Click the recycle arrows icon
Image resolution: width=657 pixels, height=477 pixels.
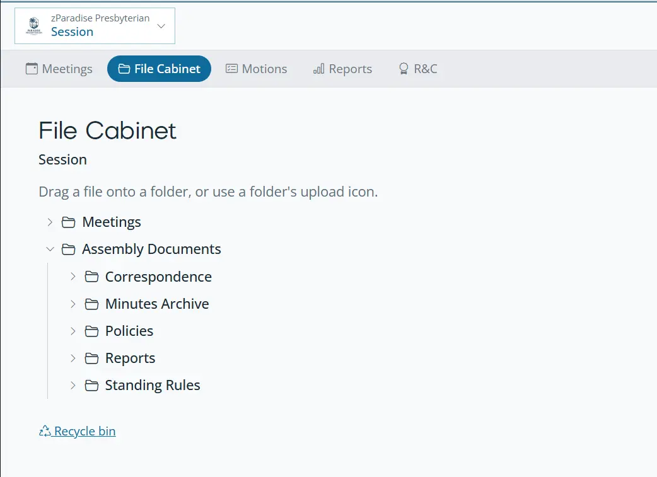pos(45,431)
